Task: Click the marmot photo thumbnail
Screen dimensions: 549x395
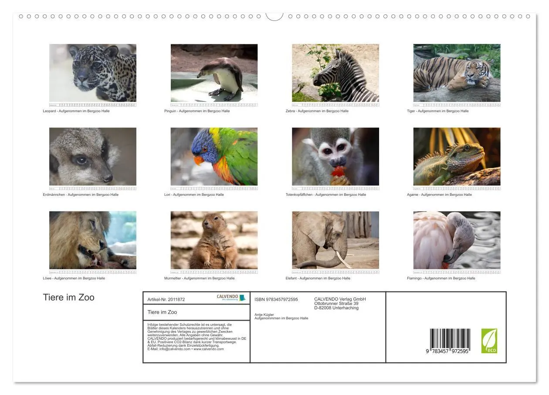Action: click(214, 240)
